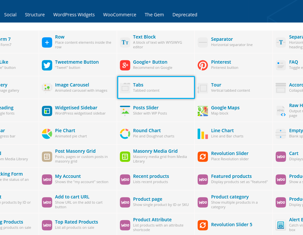
Task: Select the Revolution Slider orange icon
Action: point(203,157)
